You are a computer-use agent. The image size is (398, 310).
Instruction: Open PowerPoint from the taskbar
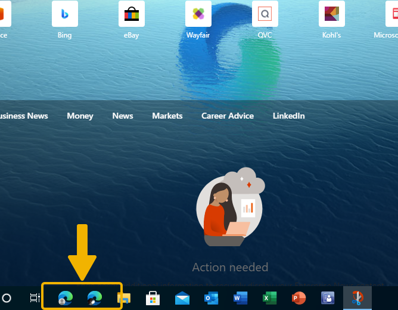point(298,298)
